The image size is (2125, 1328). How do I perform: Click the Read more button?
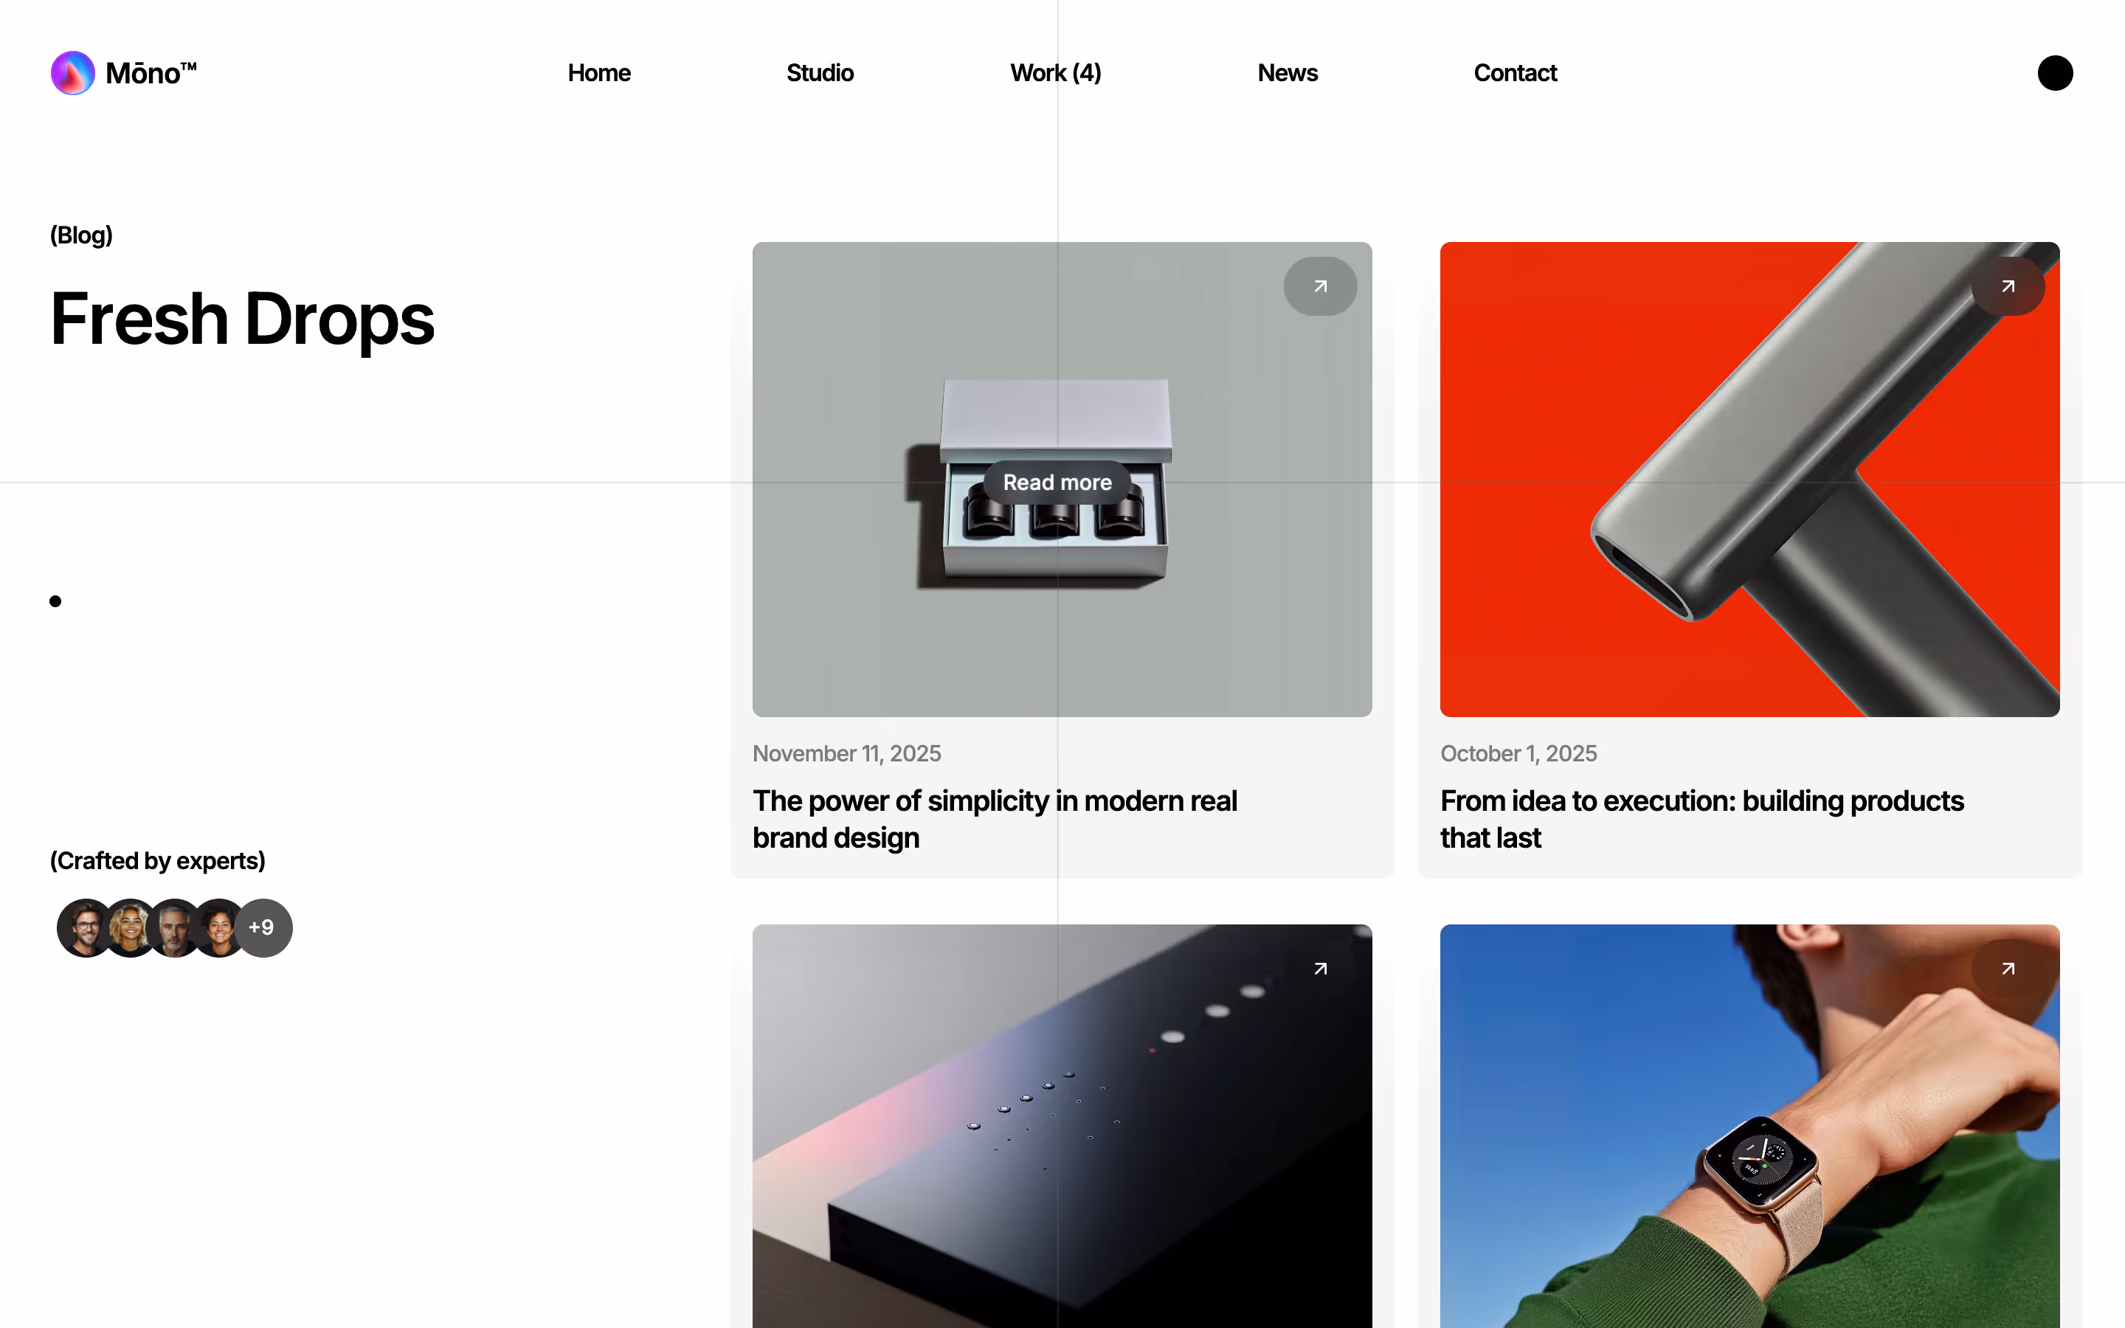[x=1057, y=483]
